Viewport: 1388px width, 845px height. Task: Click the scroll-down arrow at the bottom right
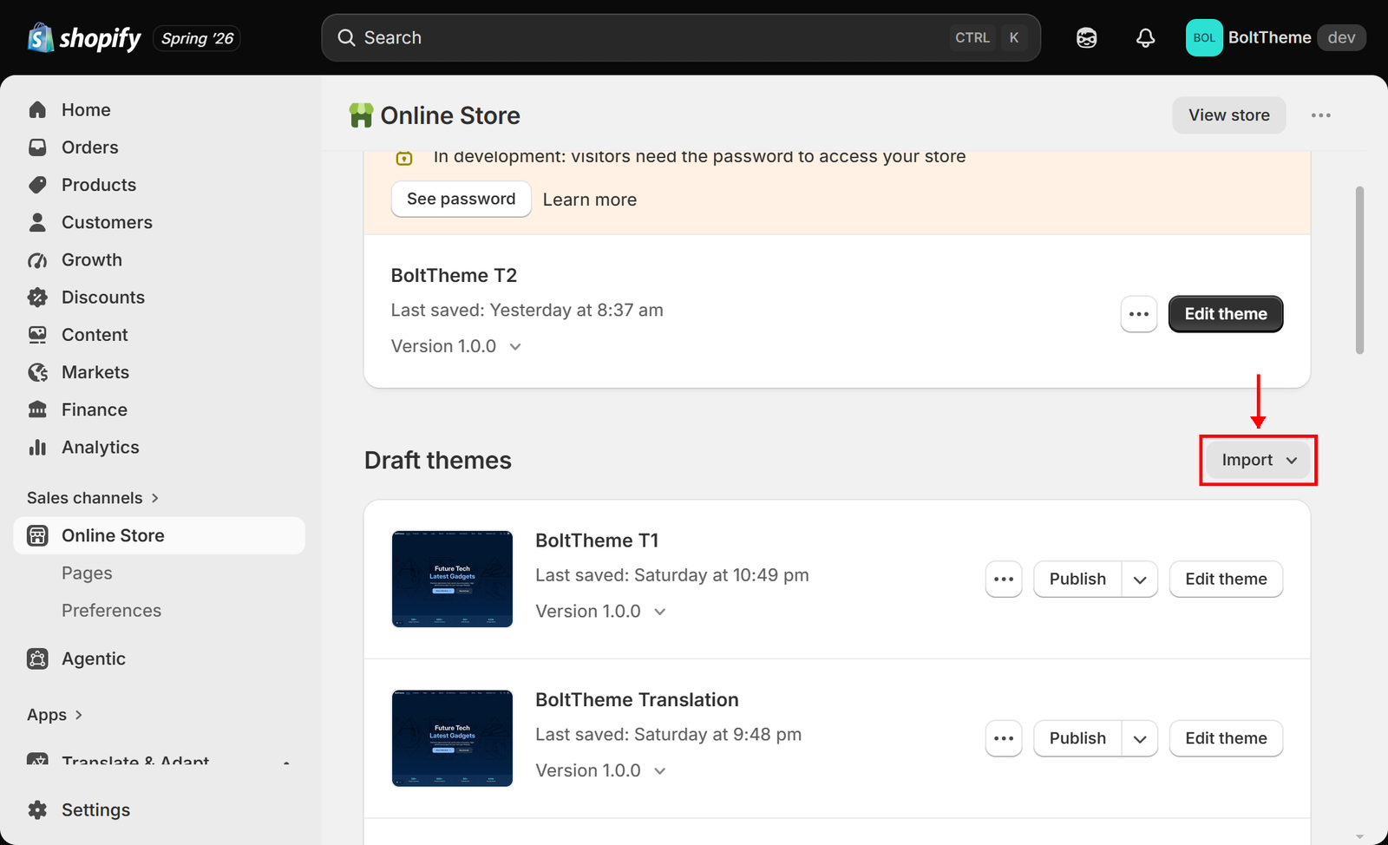pos(1359,837)
